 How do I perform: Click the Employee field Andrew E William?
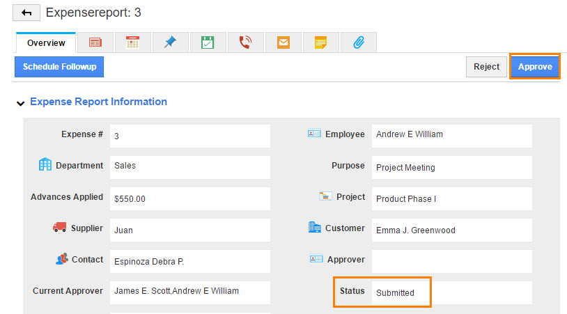tap(451, 135)
